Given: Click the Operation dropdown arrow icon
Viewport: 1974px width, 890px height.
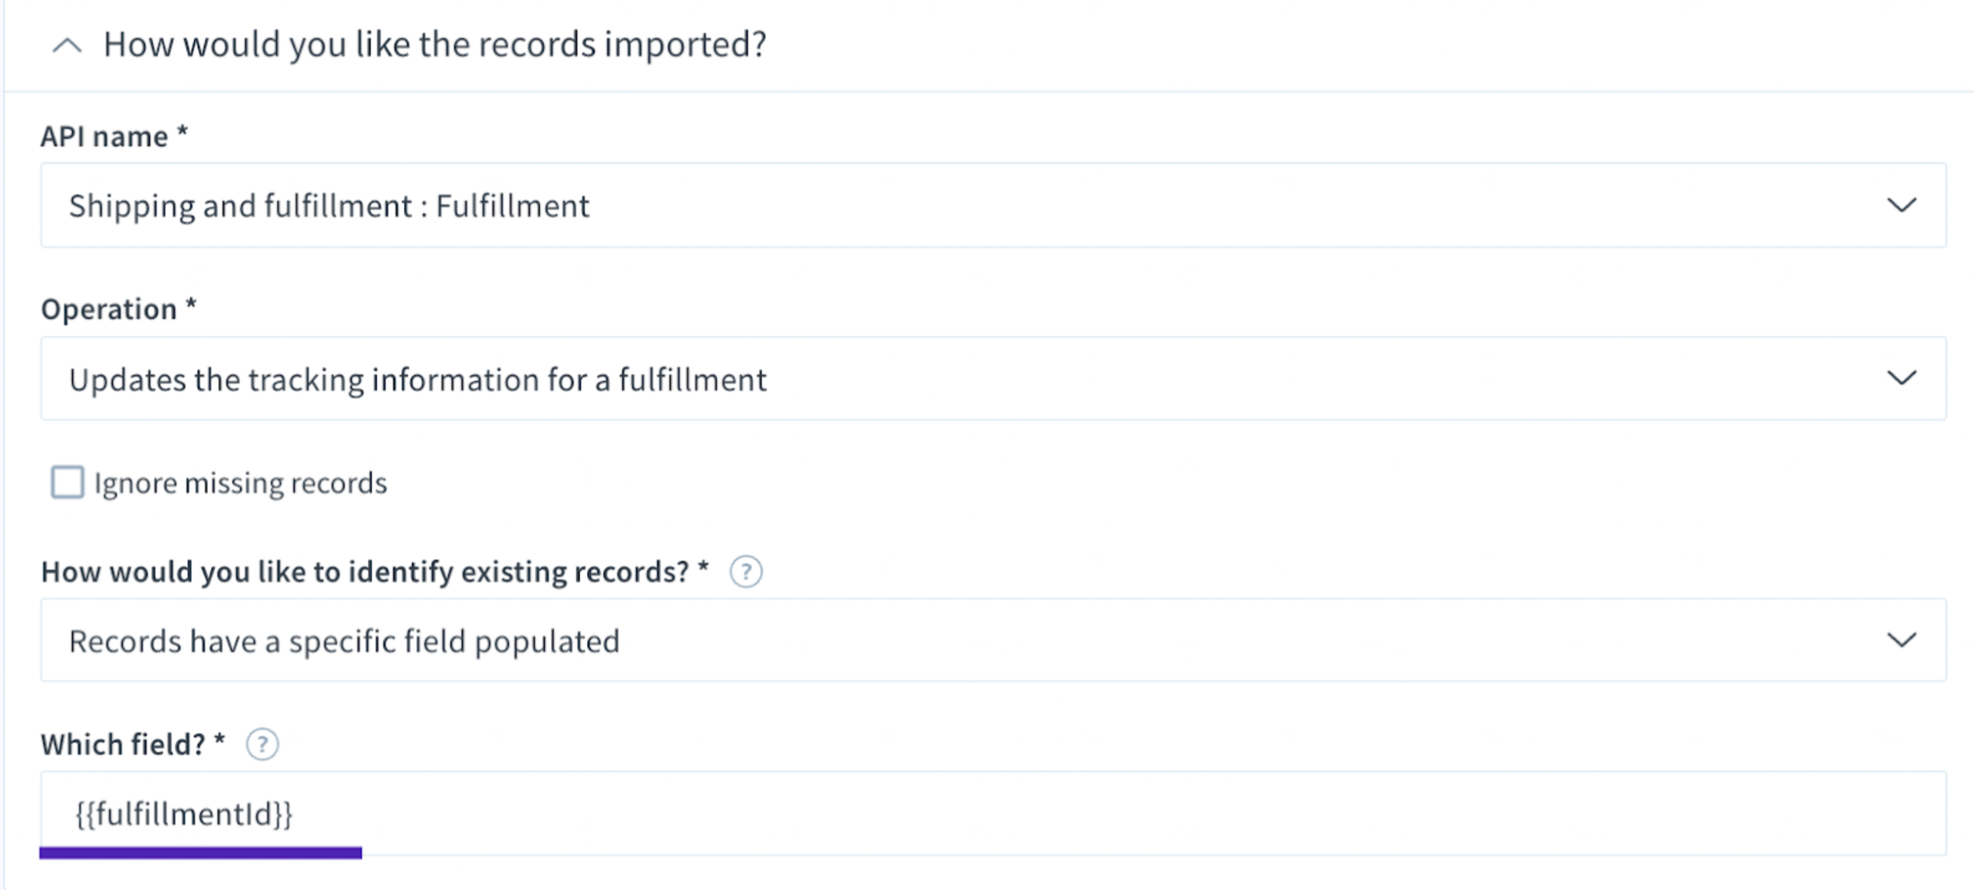Looking at the screenshot, I should pos(1902,377).
